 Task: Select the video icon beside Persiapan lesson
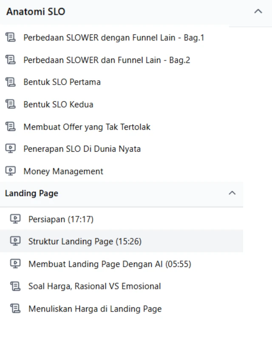coord(16,219)
